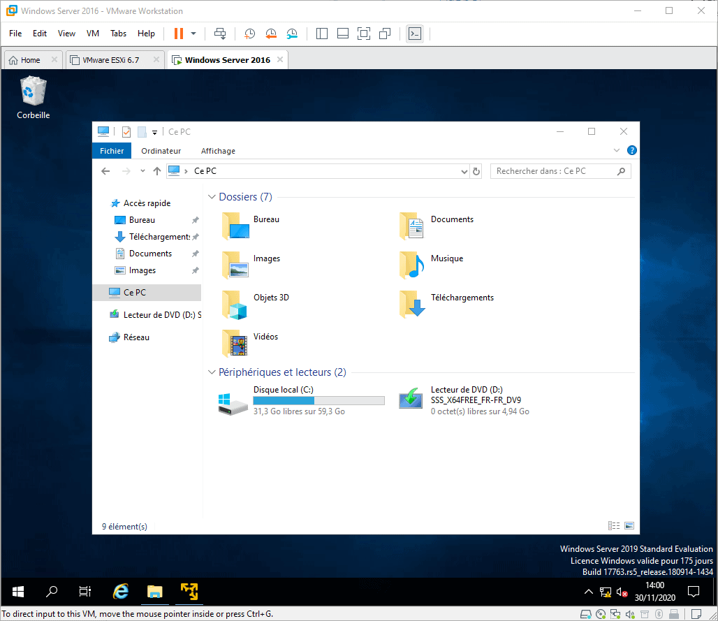This screenshot has height=621, width=718.
Task: Open the Affichage ribbon tab
Action: [218, 151]
